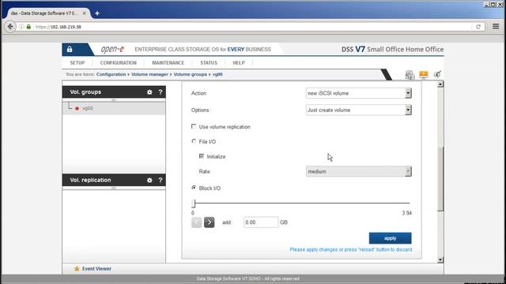Reload the page with refresh icon
Image resolution: width=506 pixels, height=284 pixels.
click(x=478, y=27)
